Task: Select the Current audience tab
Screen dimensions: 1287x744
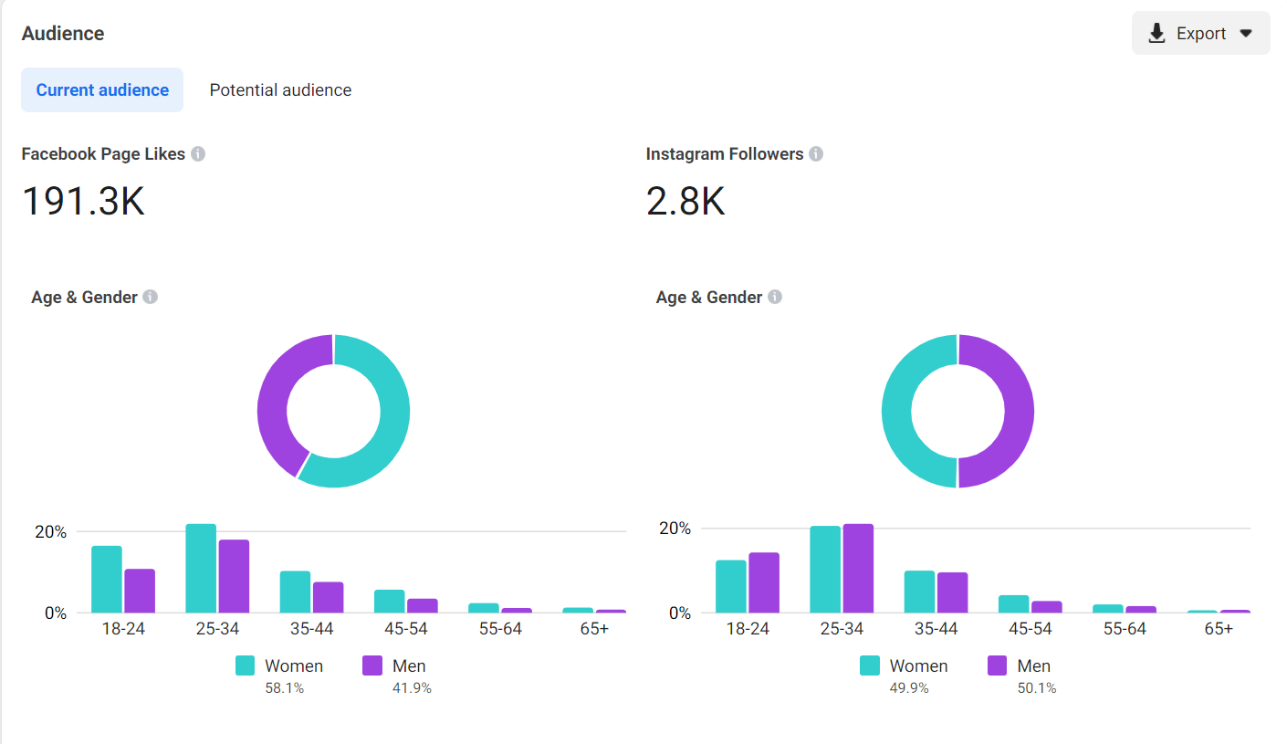Action: [102, 89]
